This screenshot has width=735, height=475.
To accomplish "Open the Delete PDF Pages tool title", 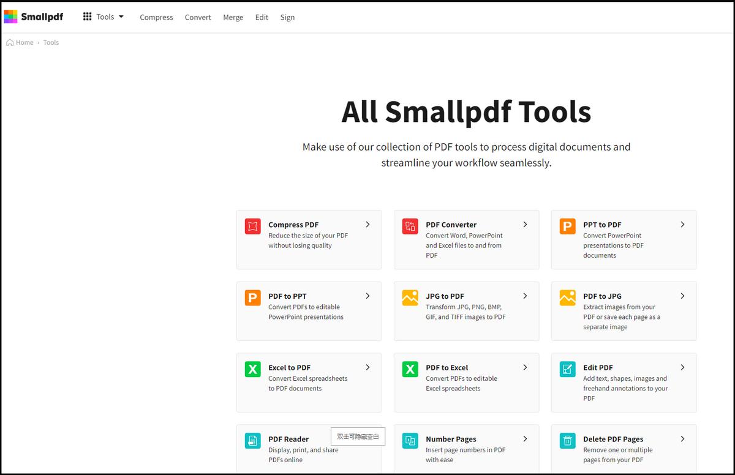I will (x=613, y=439).
